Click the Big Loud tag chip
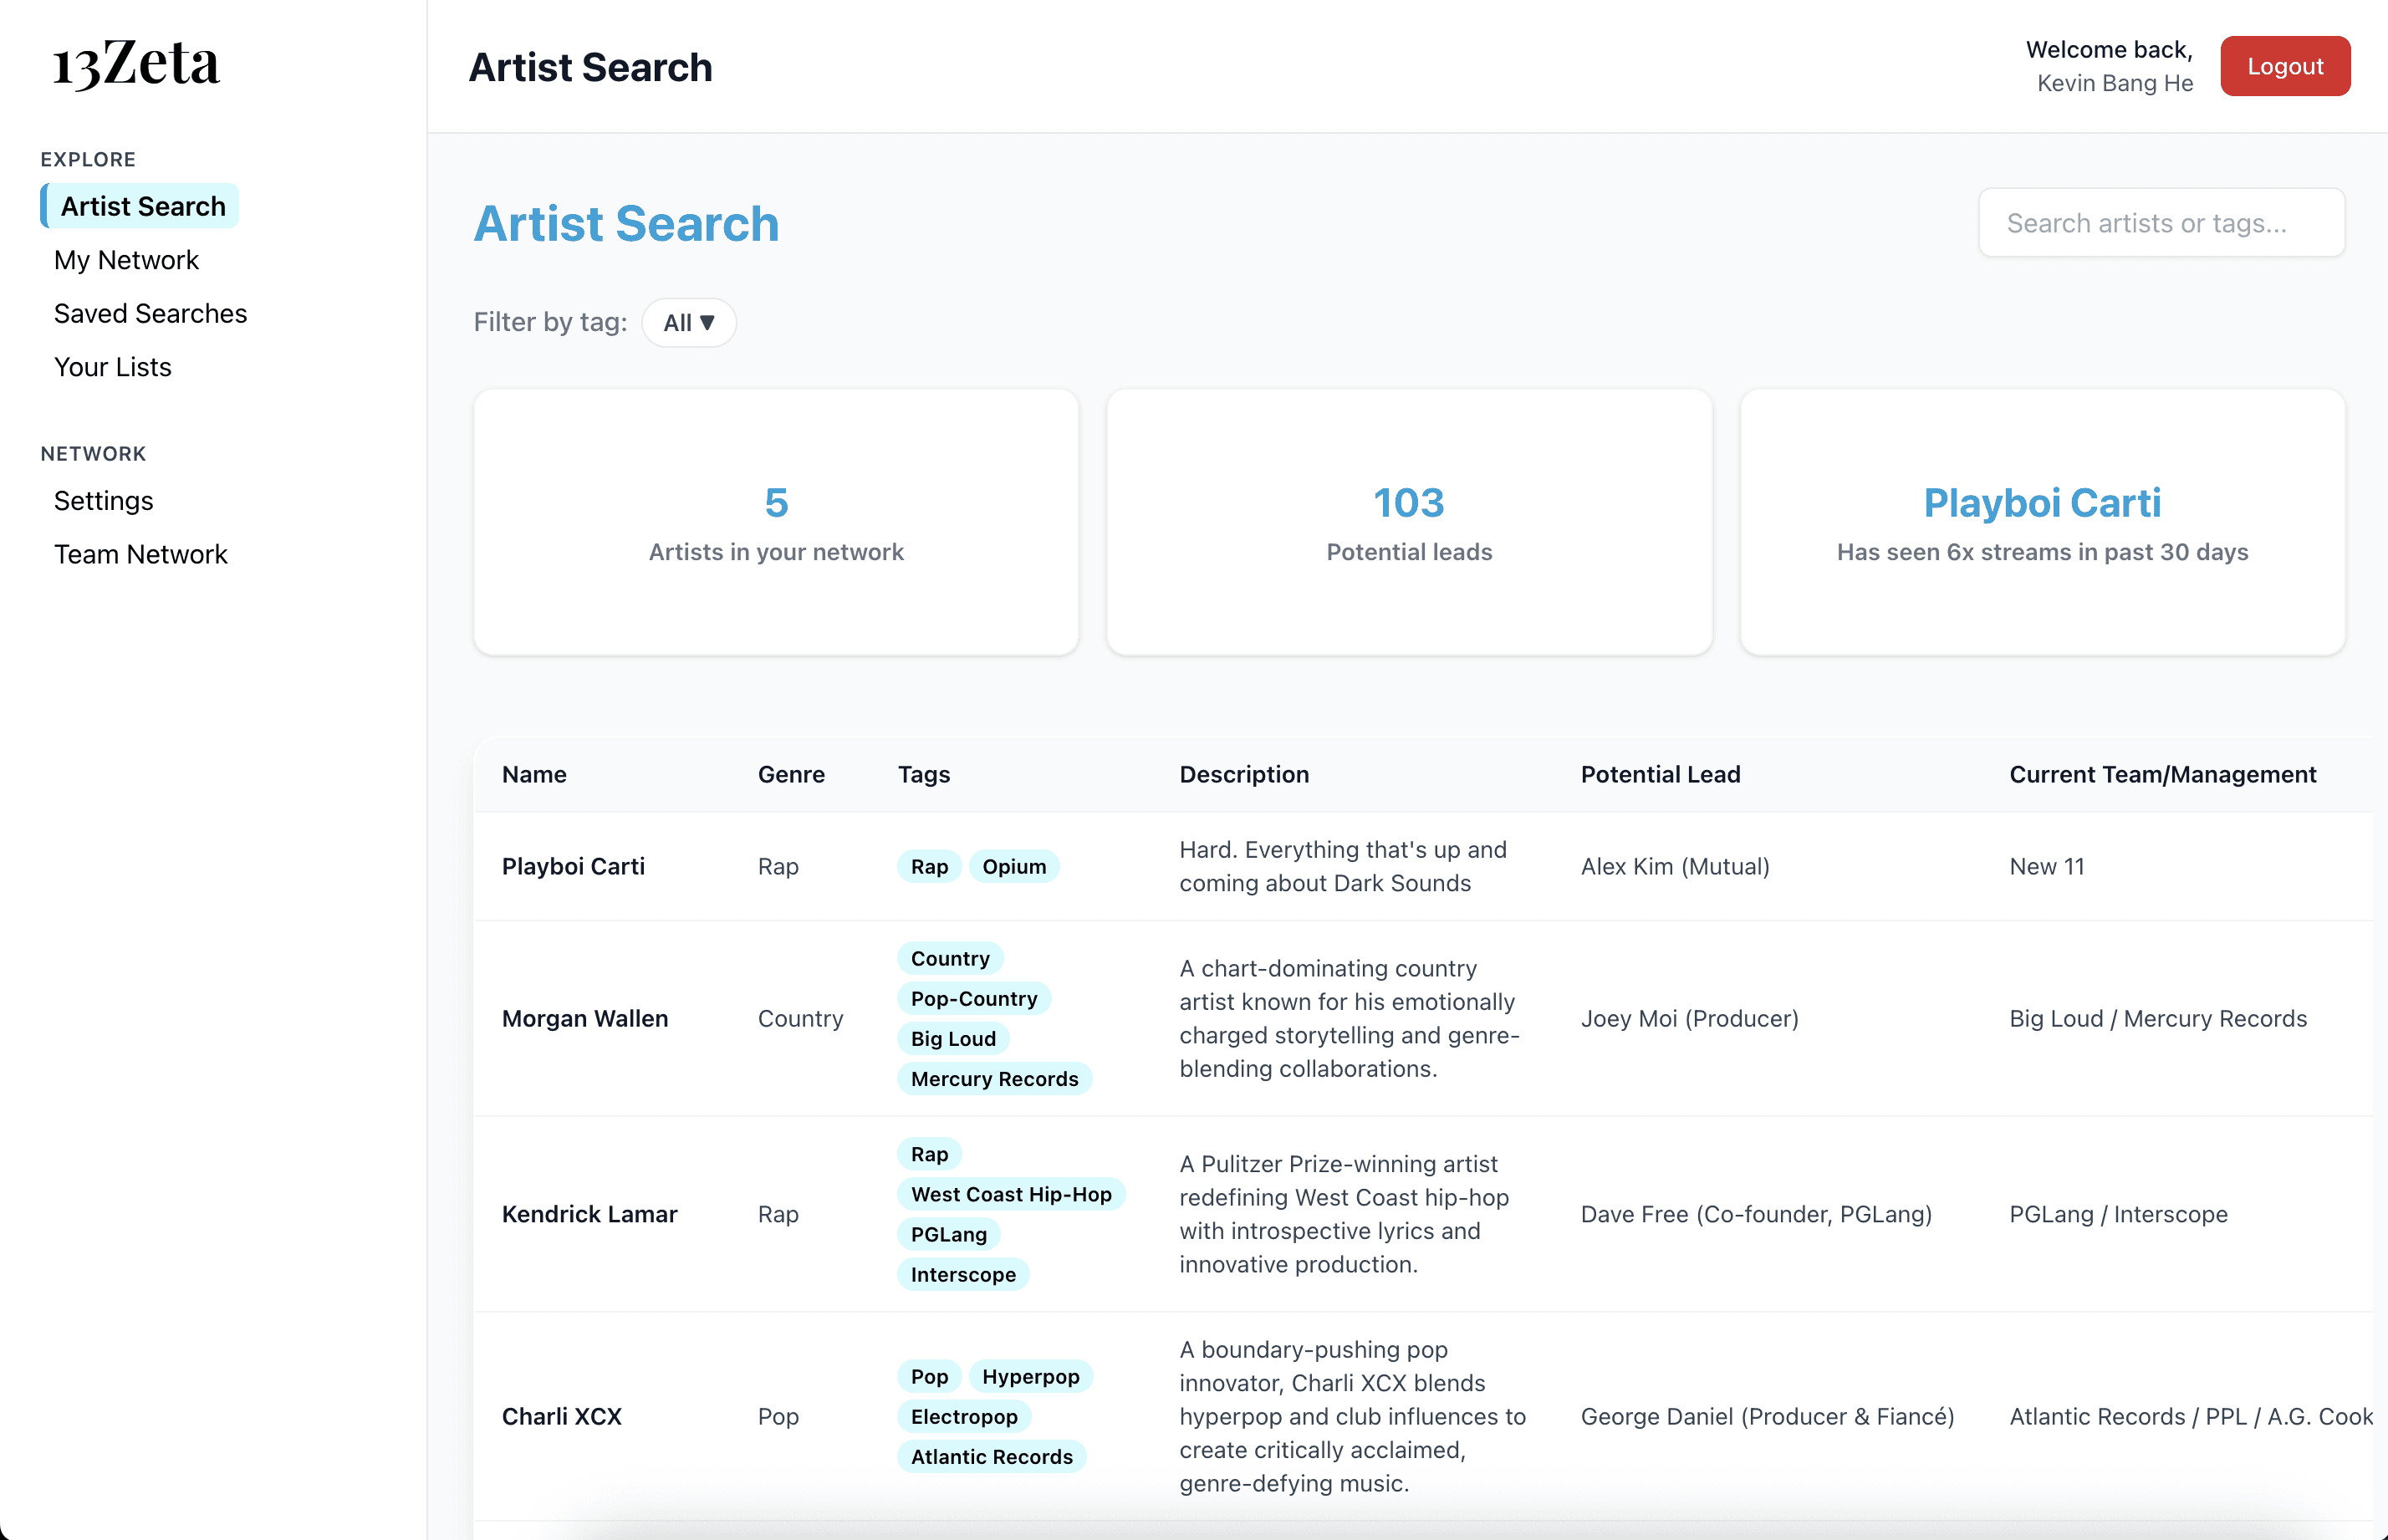Image resolution: width=2388 pixels, height=1540 pixels. click(953, 1038)
